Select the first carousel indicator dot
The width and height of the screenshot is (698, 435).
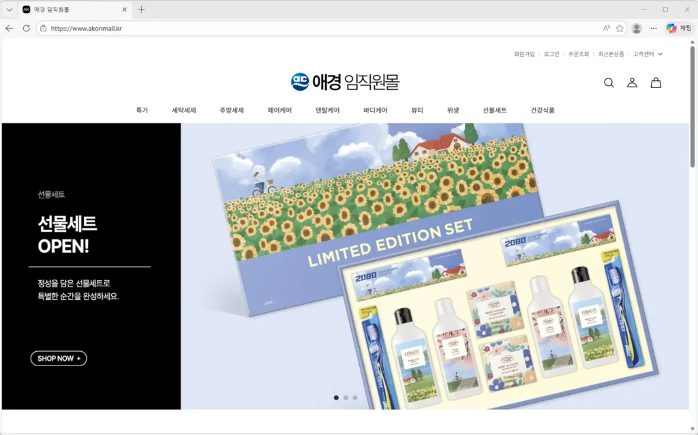tap(336, 397)
